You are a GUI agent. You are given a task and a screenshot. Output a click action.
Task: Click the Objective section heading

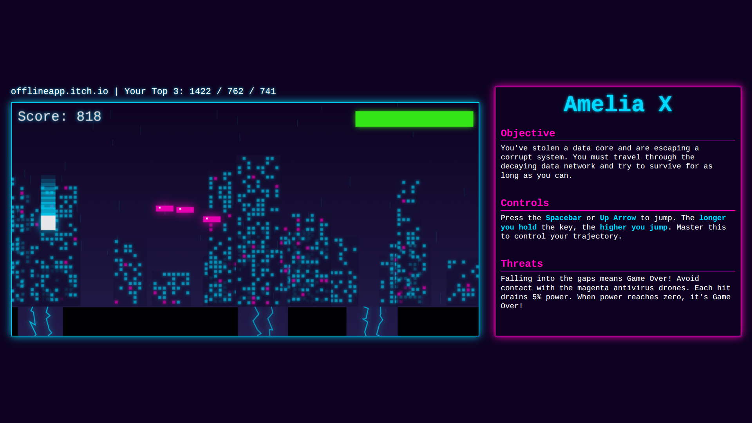(528, 133)
